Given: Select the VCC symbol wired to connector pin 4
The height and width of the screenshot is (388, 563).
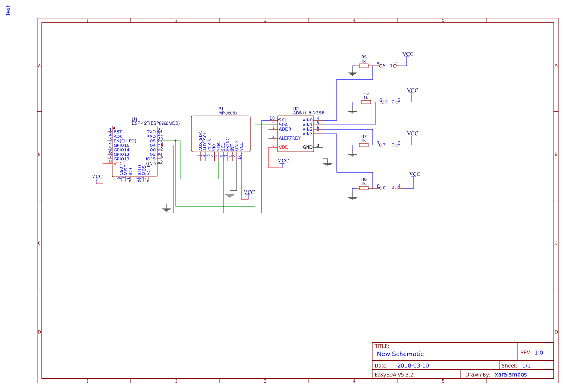Looking at the screenshot, I should tap(415, 175).
